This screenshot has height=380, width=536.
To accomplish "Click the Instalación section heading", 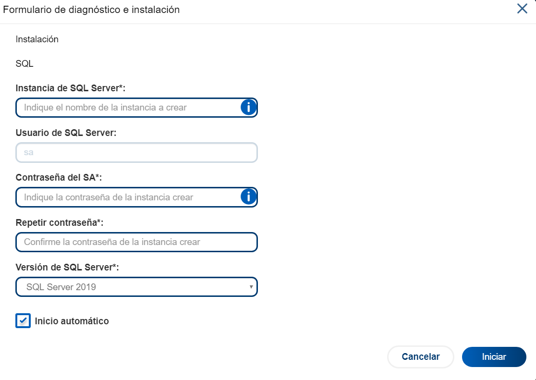I will [37, 39].
